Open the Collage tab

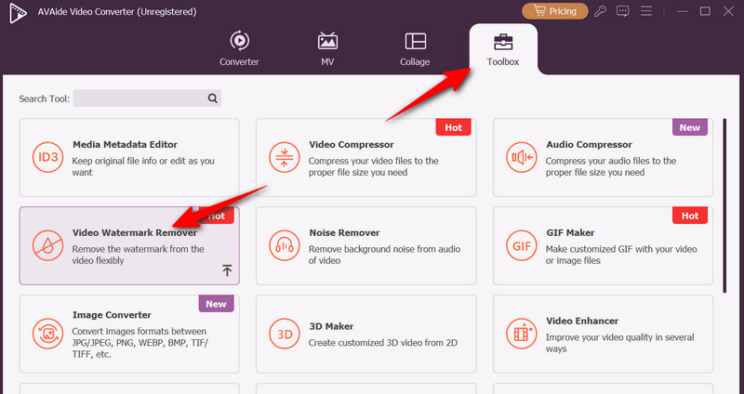[415, 49]
